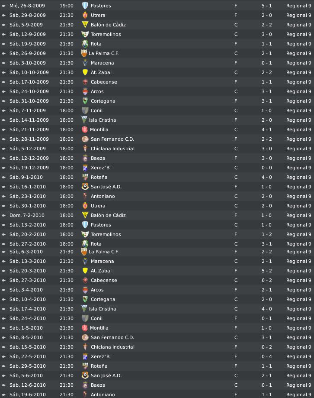Screen dimensions: 314x398
Task: Click Conil grey badge in 7-11-2009 fixture
Action: point(85,110)
